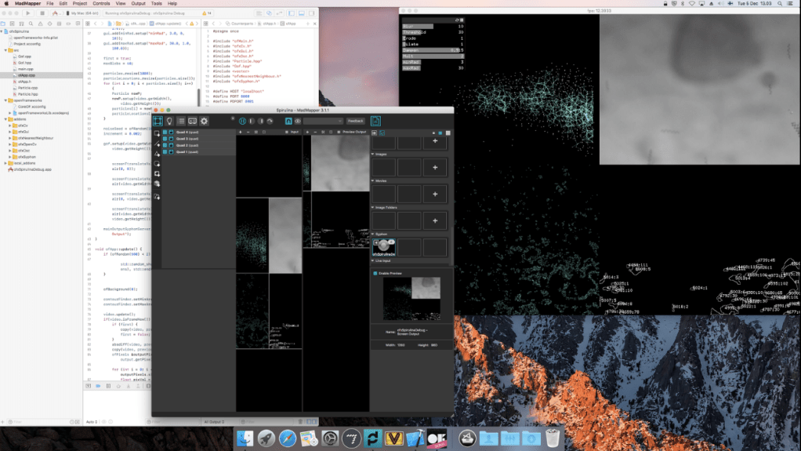Open the empty dropdown beside Feedback button

point(323,122)
